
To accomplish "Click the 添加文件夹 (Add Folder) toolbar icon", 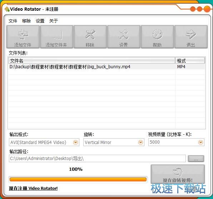I will click(57, 37).
